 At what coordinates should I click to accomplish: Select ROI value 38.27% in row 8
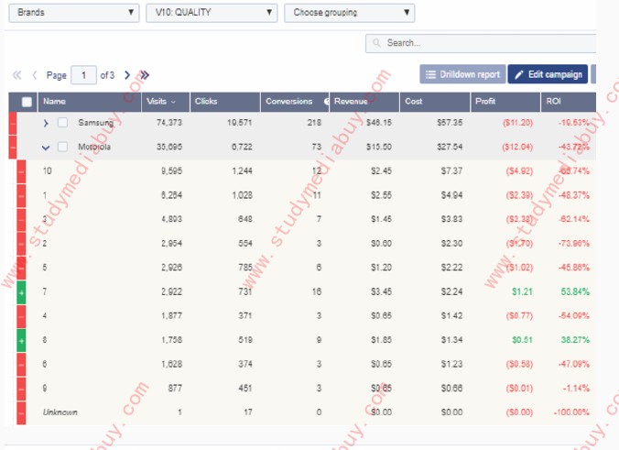click(x=575, y=340)
